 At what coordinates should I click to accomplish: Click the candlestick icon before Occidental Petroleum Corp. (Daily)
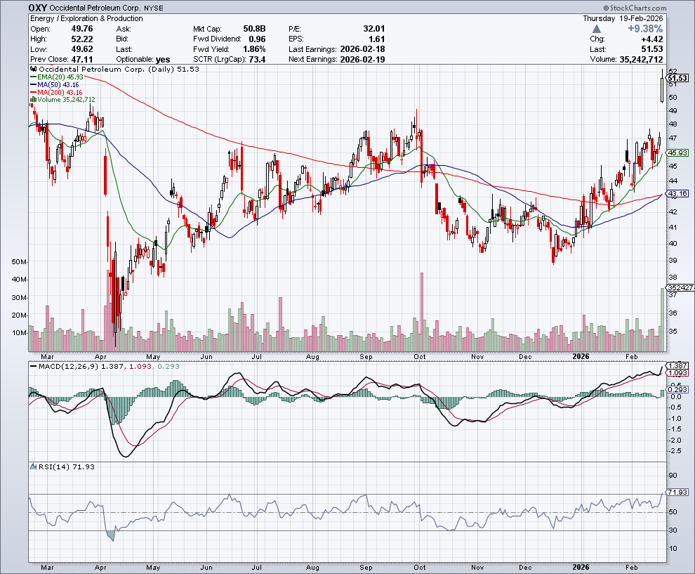34,69
